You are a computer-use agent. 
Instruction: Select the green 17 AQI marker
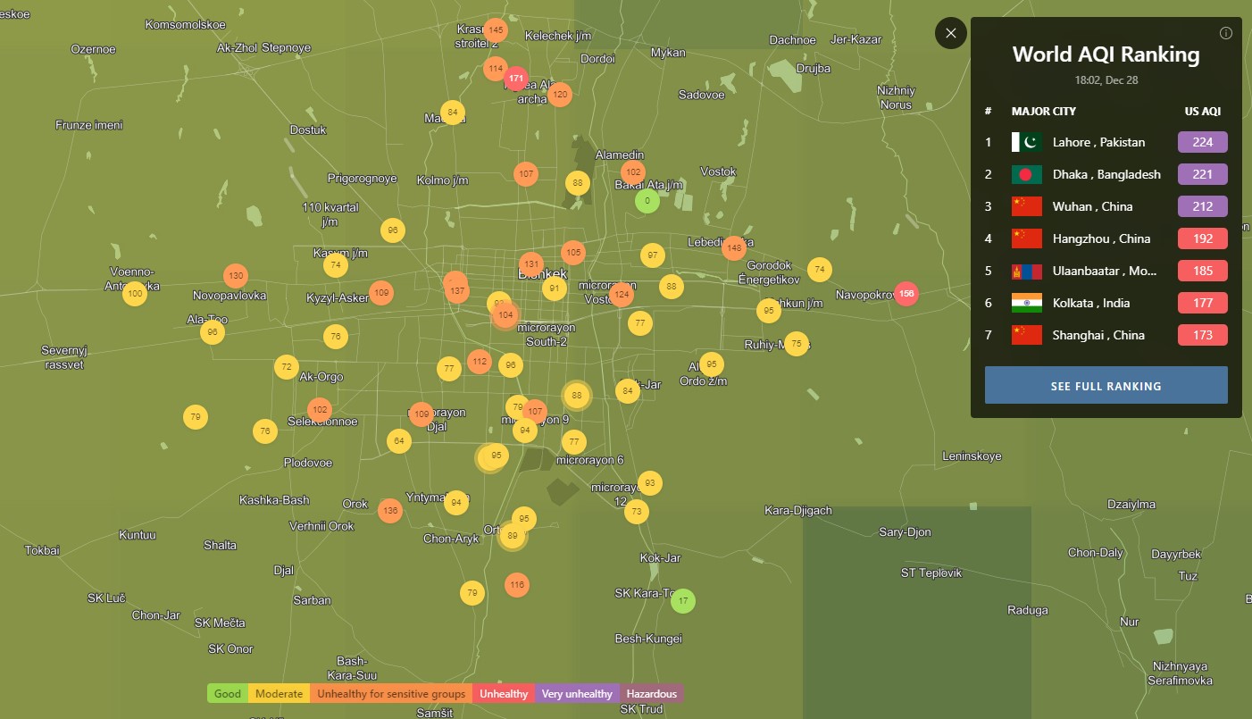(x=682, y=601)
